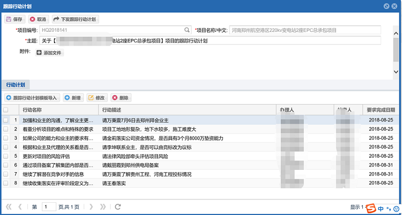Open the project number search magnifier
The height and width of the screenshot is (215, 402).
(187, 30)
